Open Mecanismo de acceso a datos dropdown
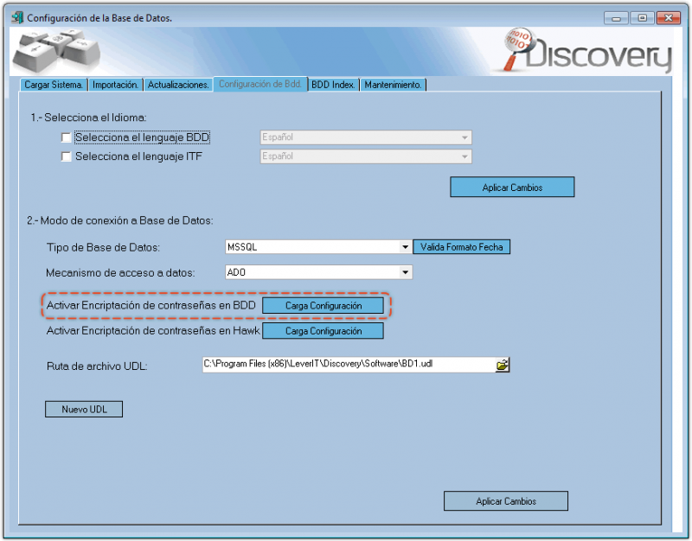Screen dimensions: 692x541 pyautogui.click(x=318, y=272)
